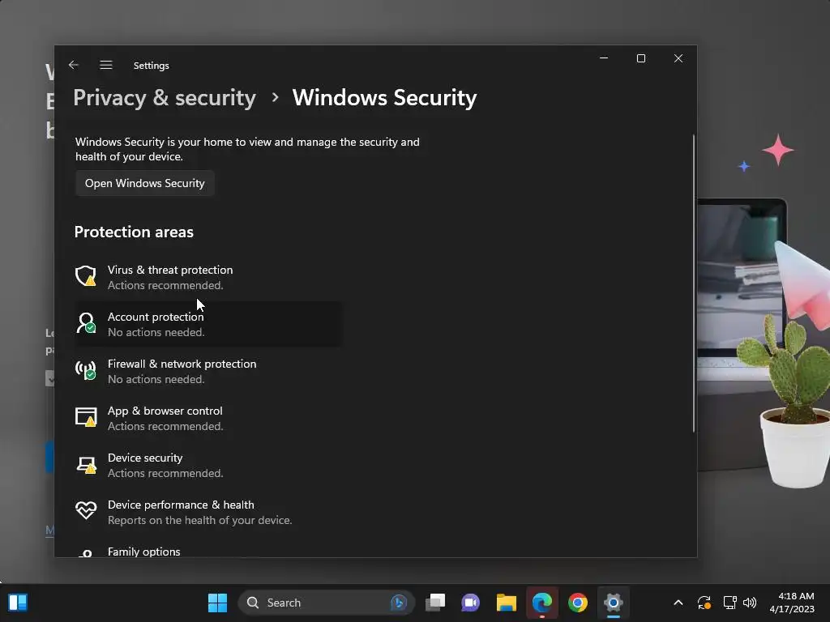Switch to Microsoft Edge on taskbar
This screenshot has width=830, height=622.
[x=542, y=603]
